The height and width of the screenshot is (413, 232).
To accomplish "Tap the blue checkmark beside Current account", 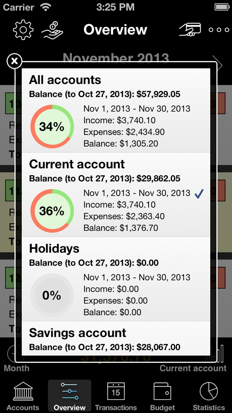I will pos(199,194).
